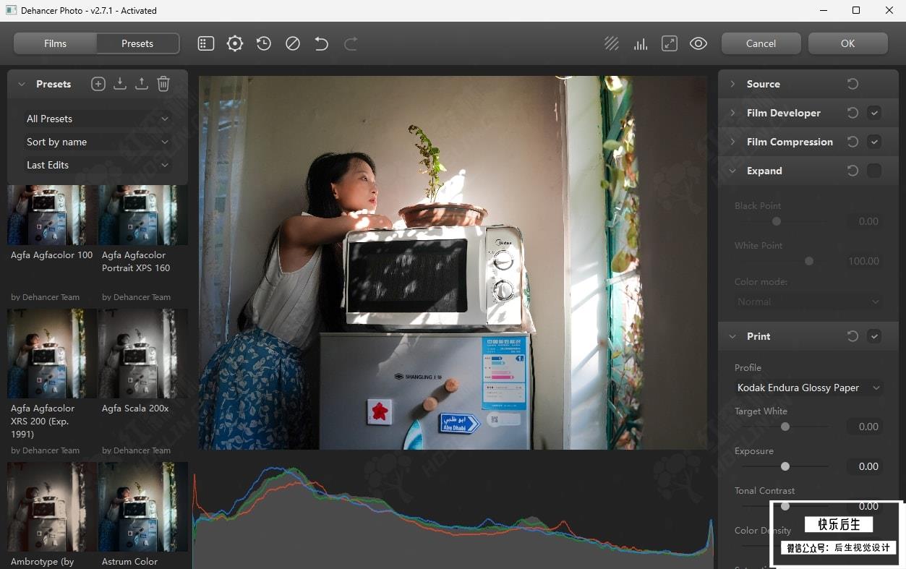Open the preset list view icon
The image size is (906, 569).
pyautogui.click(x=206, y=43)
